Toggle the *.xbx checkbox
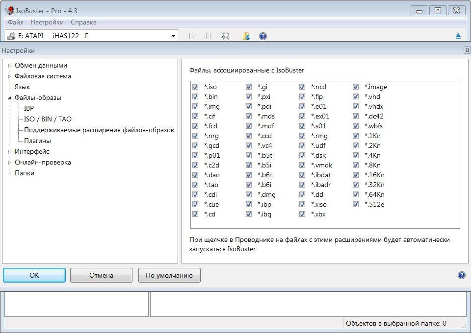471x333 pixels. 302,214
